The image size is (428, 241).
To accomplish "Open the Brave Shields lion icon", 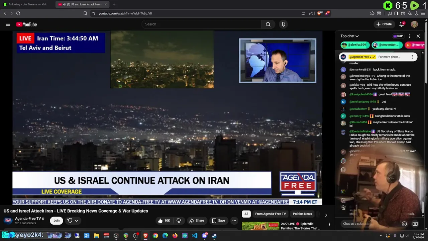I will pos(319,13).
